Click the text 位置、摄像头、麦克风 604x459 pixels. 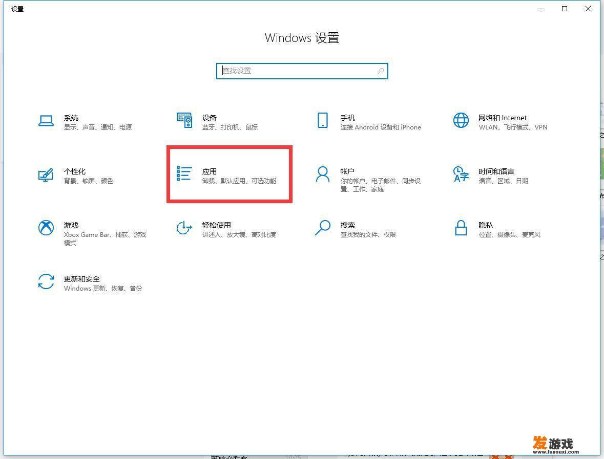[509, 235]
